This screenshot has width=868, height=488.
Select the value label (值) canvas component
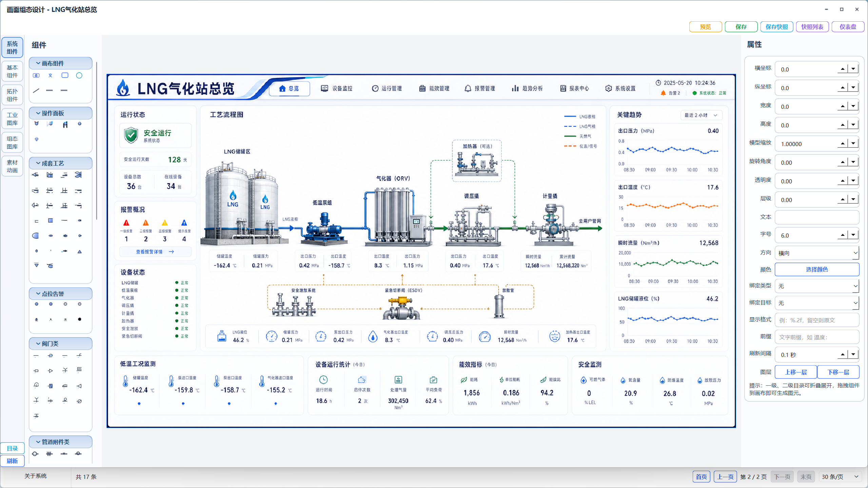coord(36,75)
